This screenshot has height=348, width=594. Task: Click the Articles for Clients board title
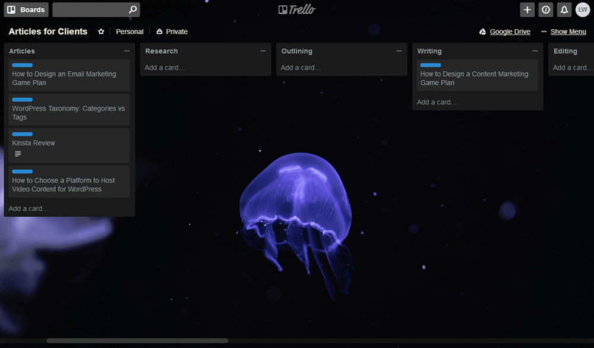pos(48,31)
